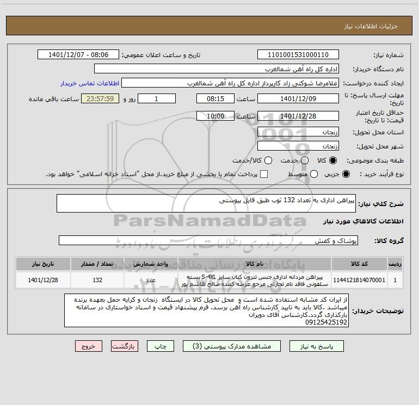419x405 pixels.
Task: Select the کالا radio button
Action: (333, 160)
